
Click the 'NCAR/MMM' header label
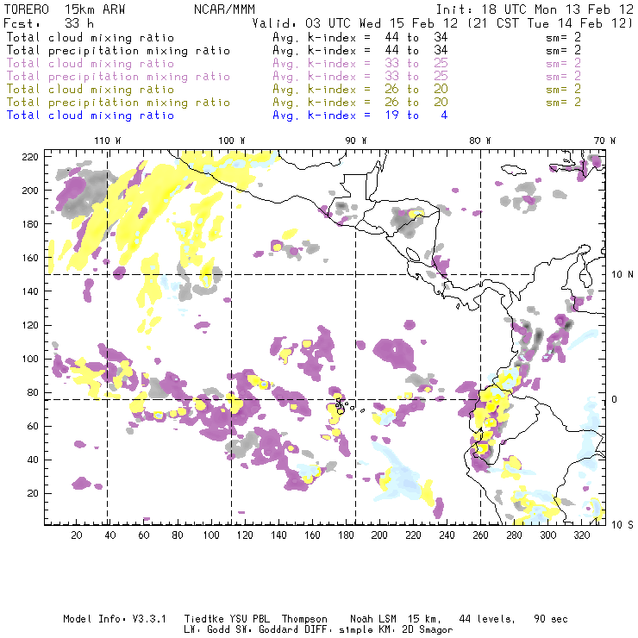point(225,9)
